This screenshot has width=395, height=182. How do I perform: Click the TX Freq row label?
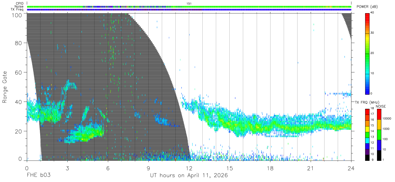(x=17, y=9)
